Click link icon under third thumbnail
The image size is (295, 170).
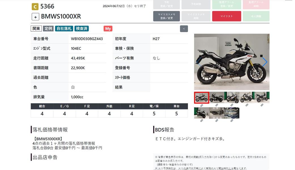pyautogui.click(x=232, y=105)
